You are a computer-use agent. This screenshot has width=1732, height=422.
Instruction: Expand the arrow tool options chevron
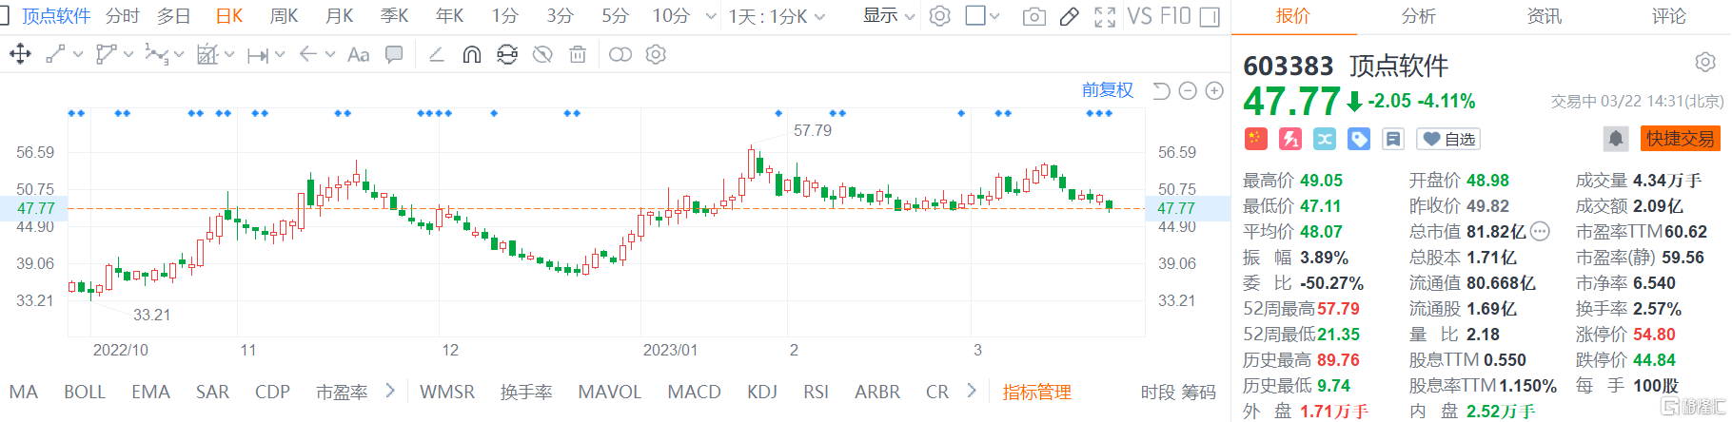click(330, 55)
